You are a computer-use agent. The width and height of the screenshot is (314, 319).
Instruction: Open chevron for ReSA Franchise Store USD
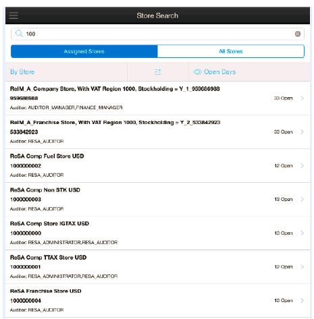(303, 300)
